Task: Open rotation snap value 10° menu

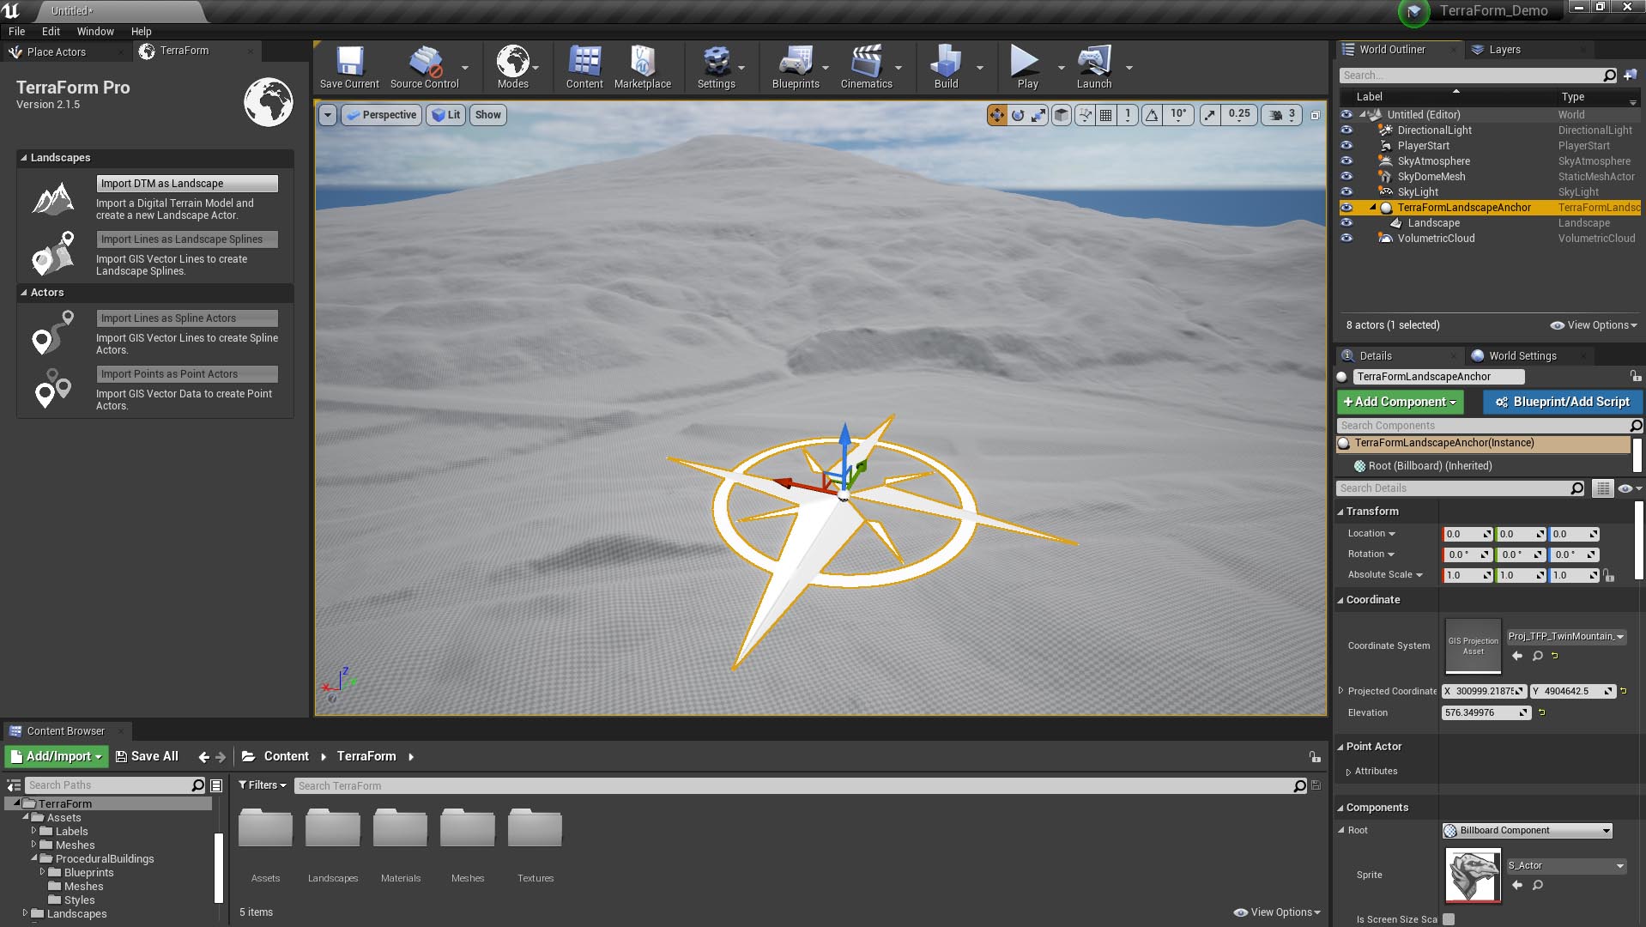Action: [x=1179, y=115]
